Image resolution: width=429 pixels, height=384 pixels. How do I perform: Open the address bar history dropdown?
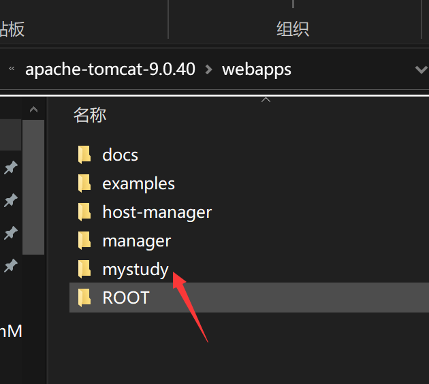coord(421,69)
